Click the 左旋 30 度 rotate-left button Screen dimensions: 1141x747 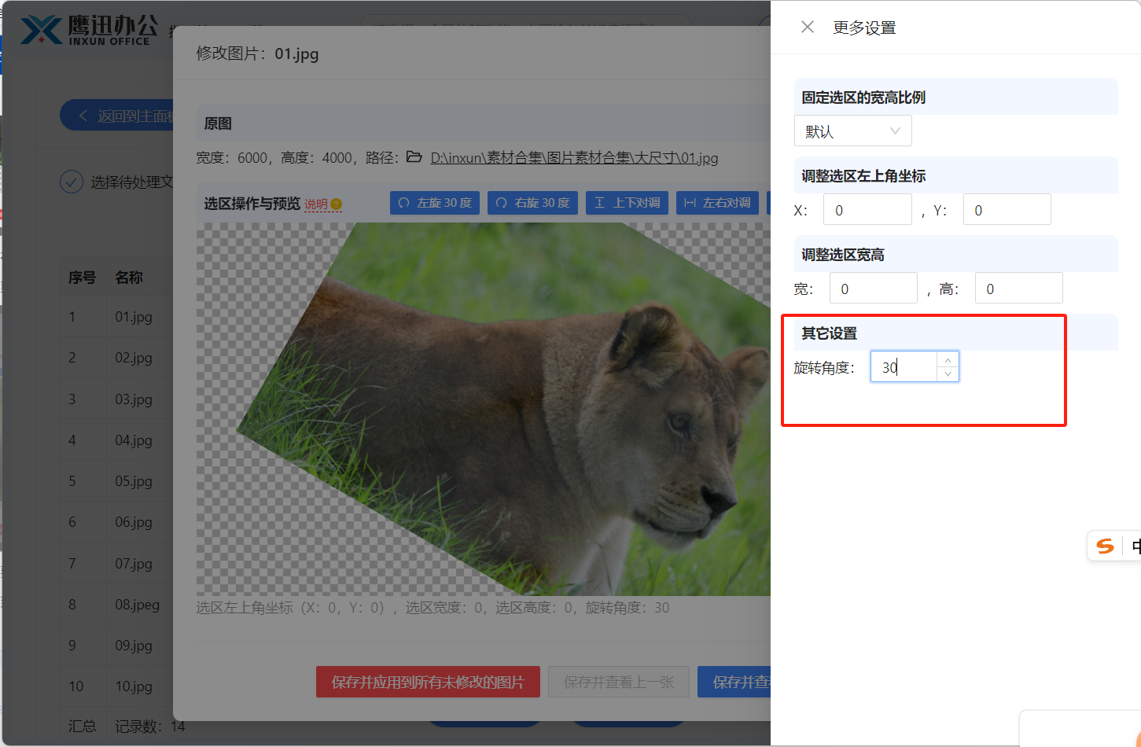(x=435, y=203)
